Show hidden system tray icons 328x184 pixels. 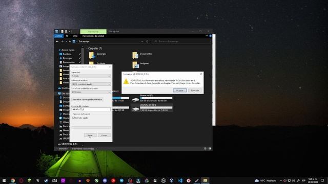point(281,180)
